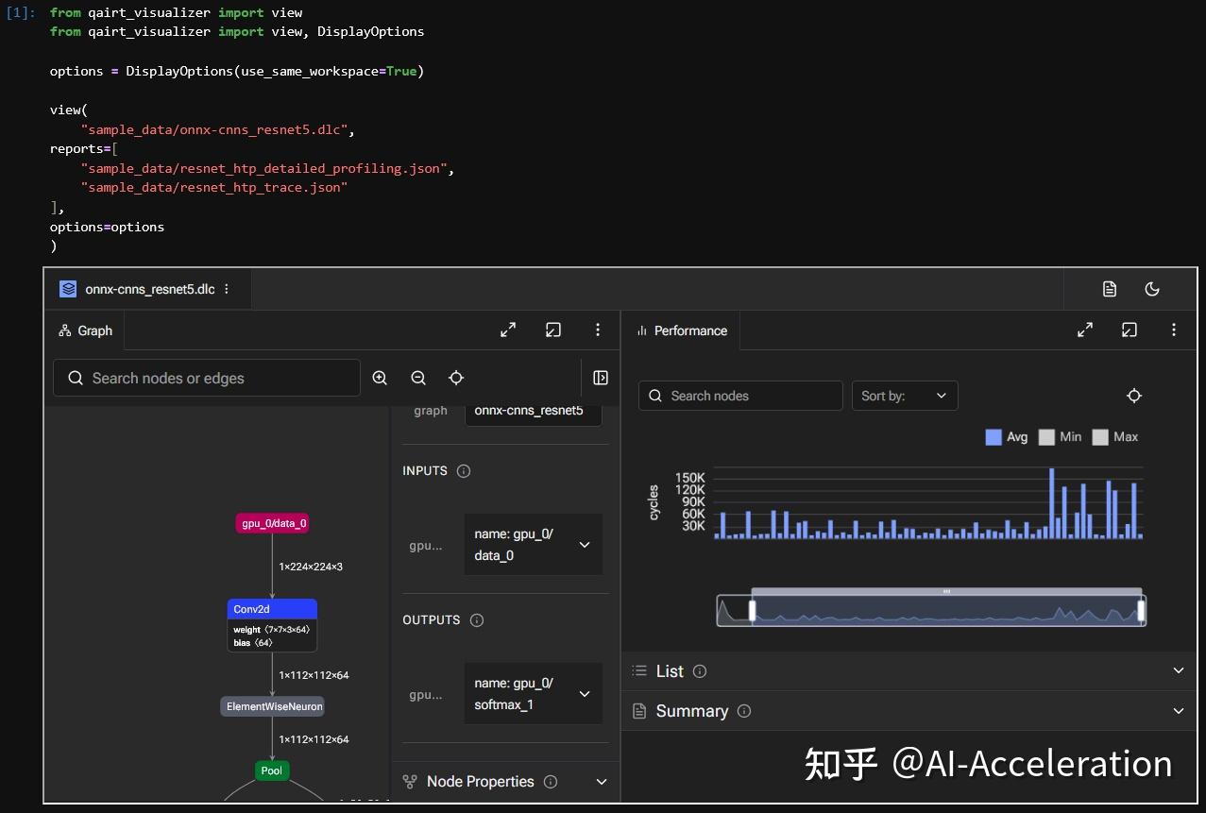The image size is (1206, 813).
Task: Collapse the Node Properties section
Action: click(602, 782)
